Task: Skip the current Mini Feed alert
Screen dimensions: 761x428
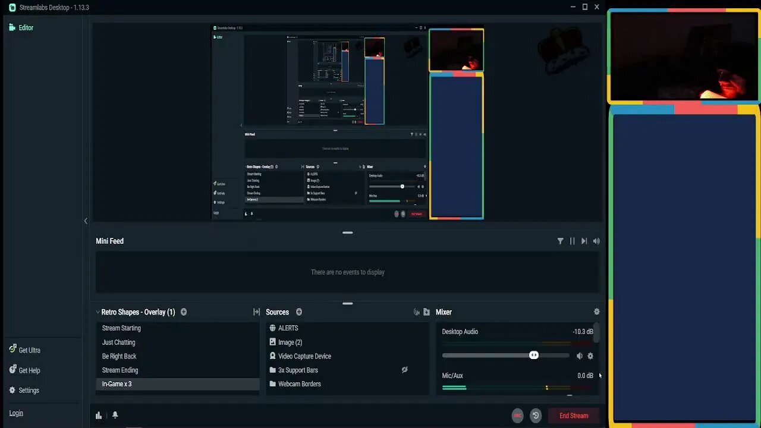Action: 584,241
